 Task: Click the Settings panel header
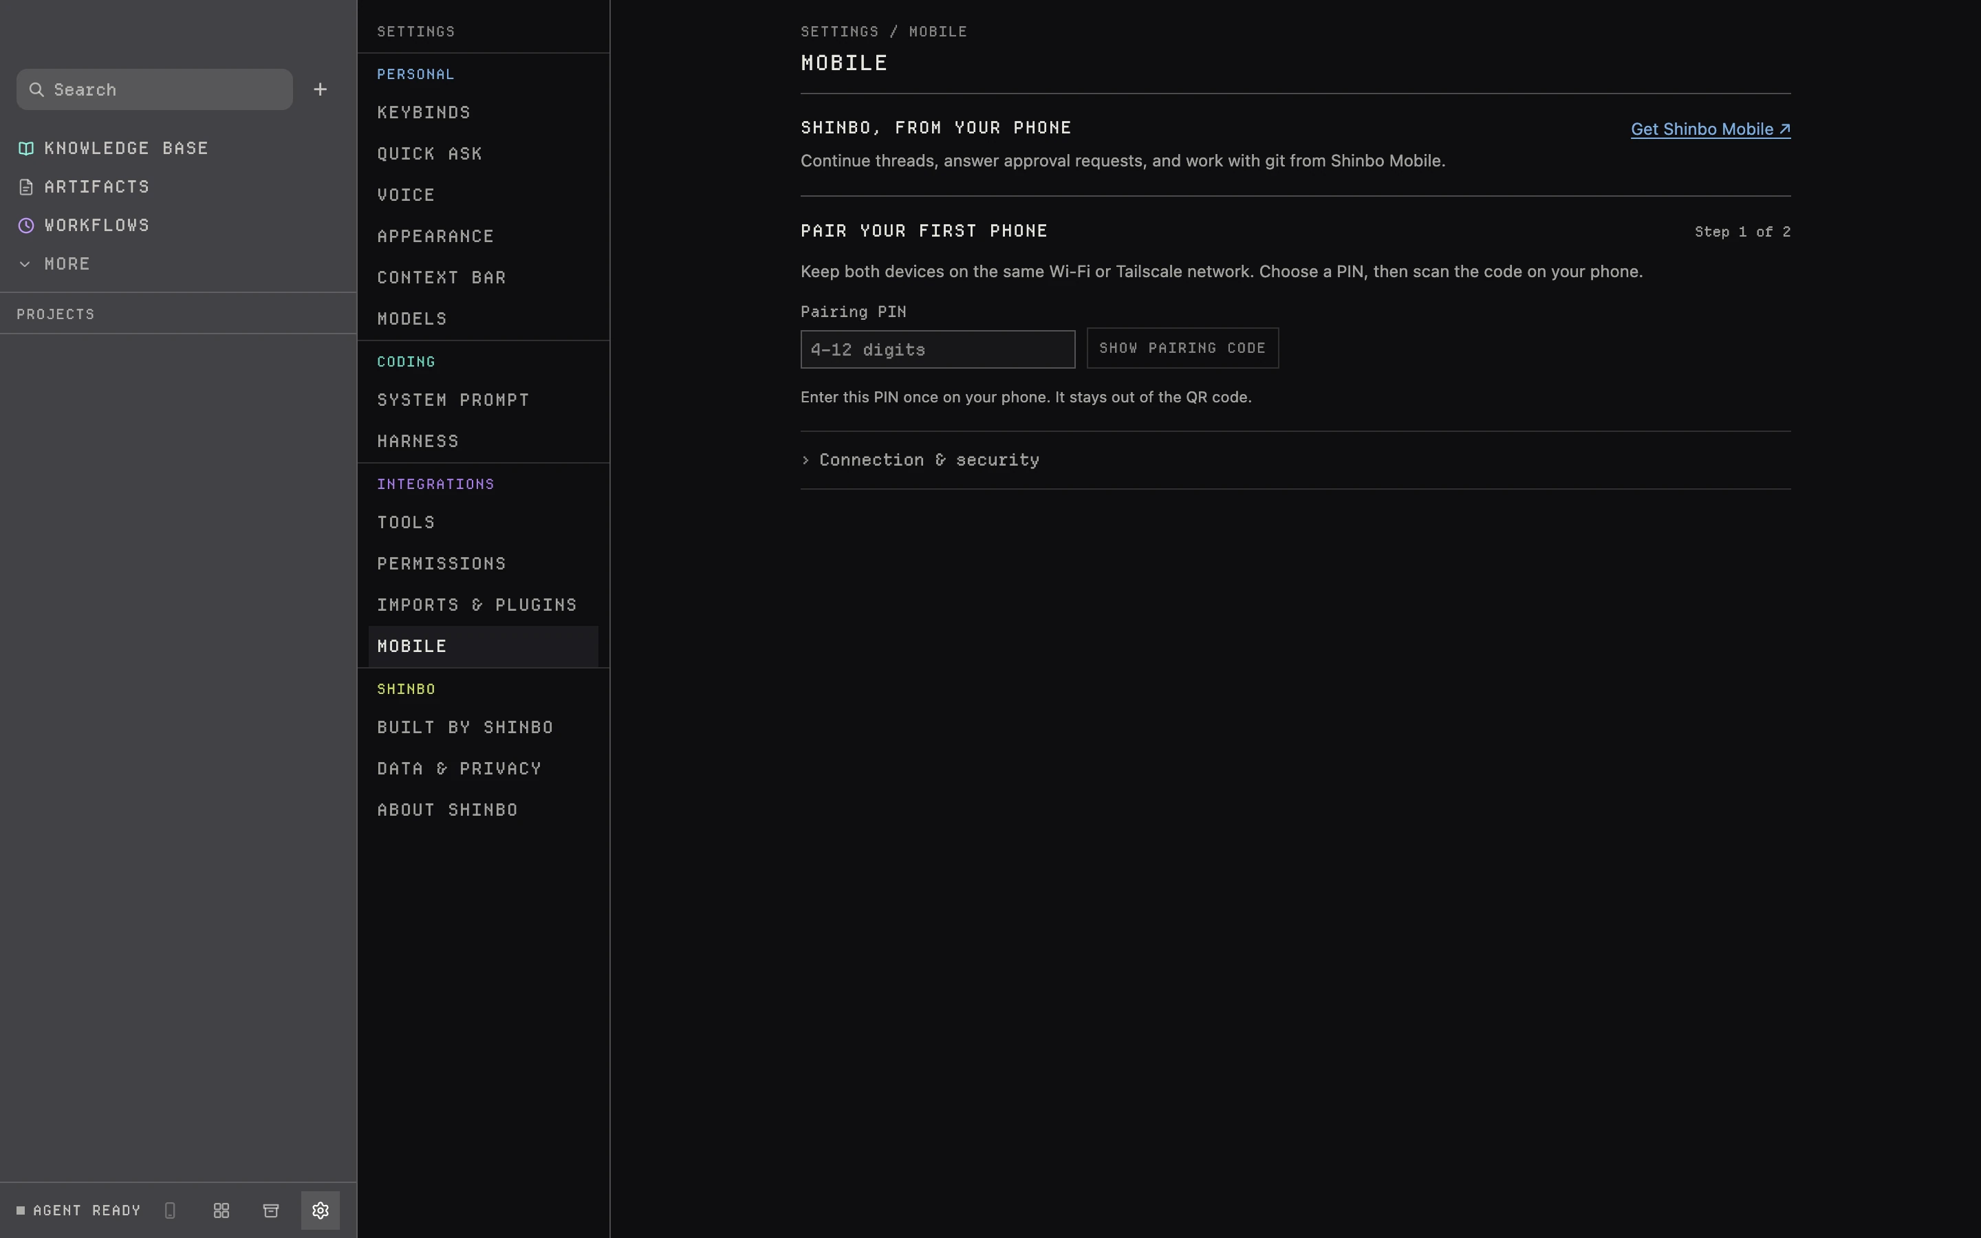[416, 32]
